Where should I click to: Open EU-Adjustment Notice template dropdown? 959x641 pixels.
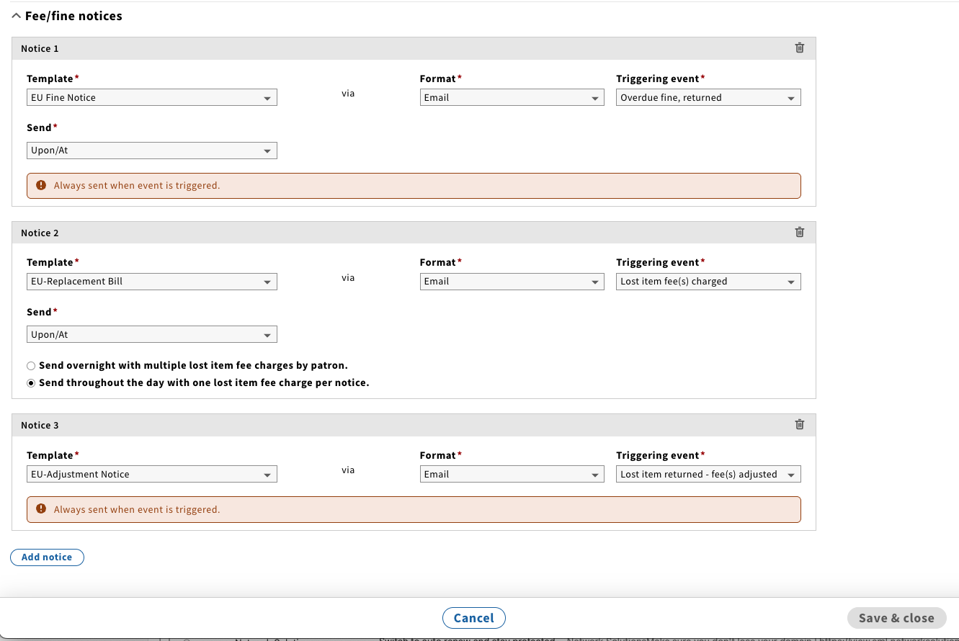coord(151,475)
